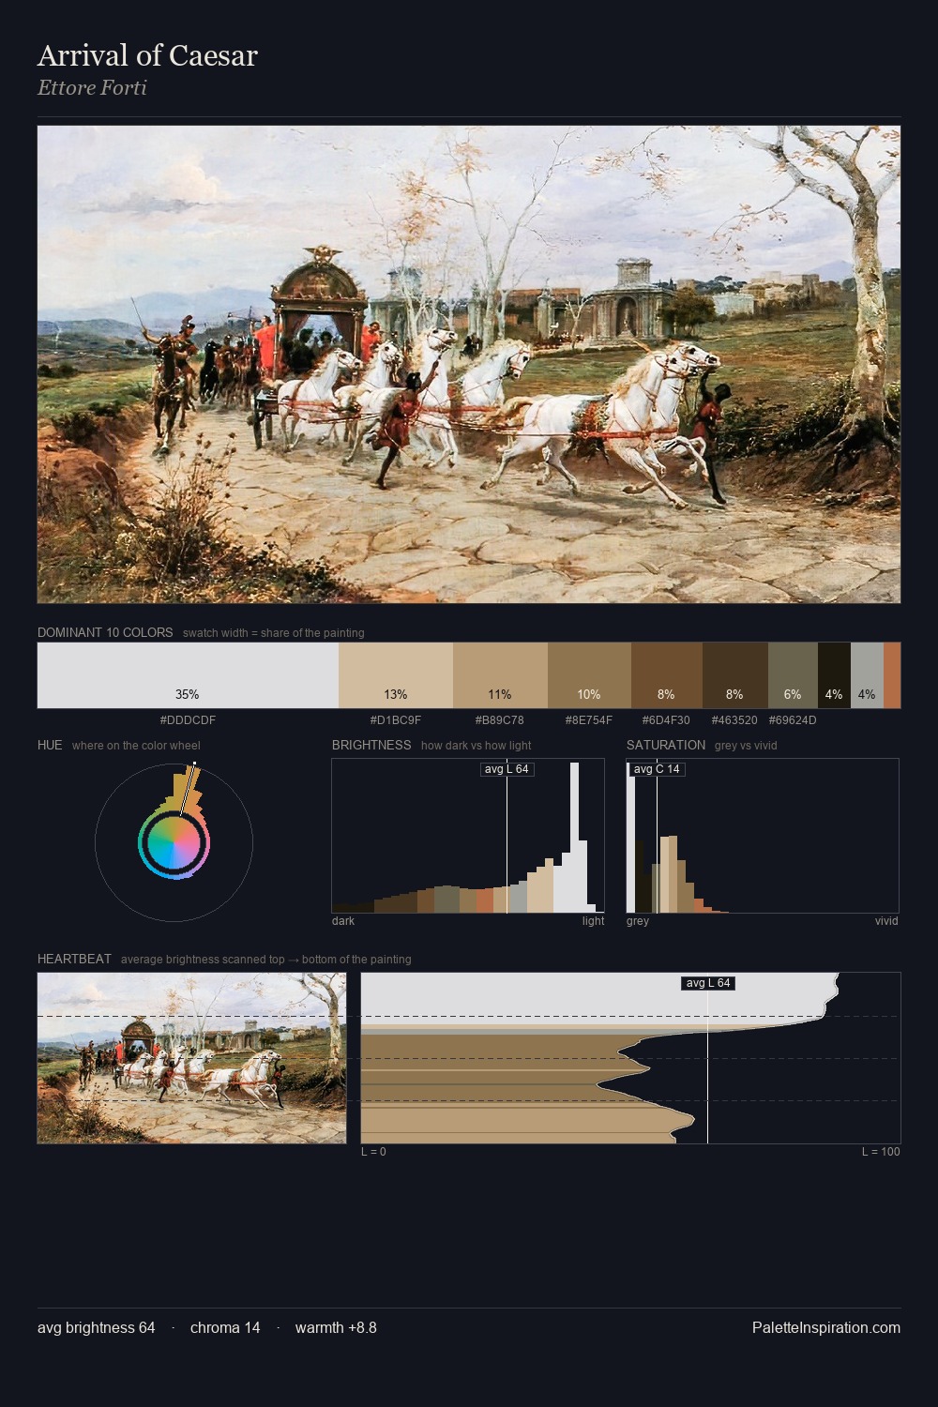This screenshot has width=938, height=1407.
Task: Click the 'avg L 64' label in Brightness histogram
Action: tap(507, 769)
